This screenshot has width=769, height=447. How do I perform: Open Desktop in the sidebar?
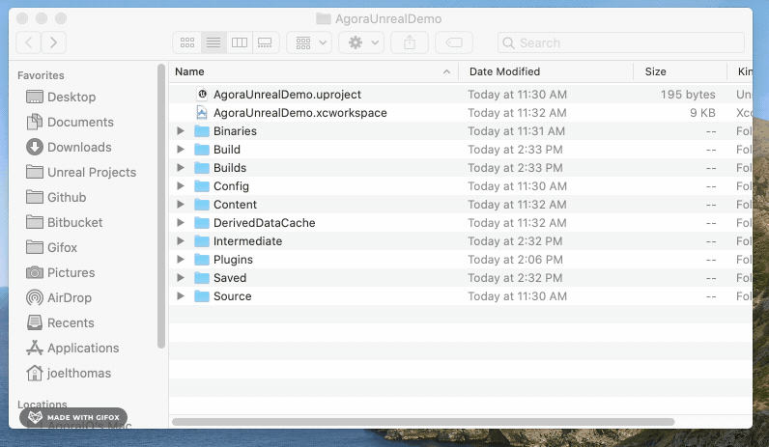click(61, 98)
